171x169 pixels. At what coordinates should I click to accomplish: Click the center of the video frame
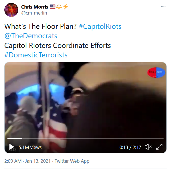click(x=85, y=108)
